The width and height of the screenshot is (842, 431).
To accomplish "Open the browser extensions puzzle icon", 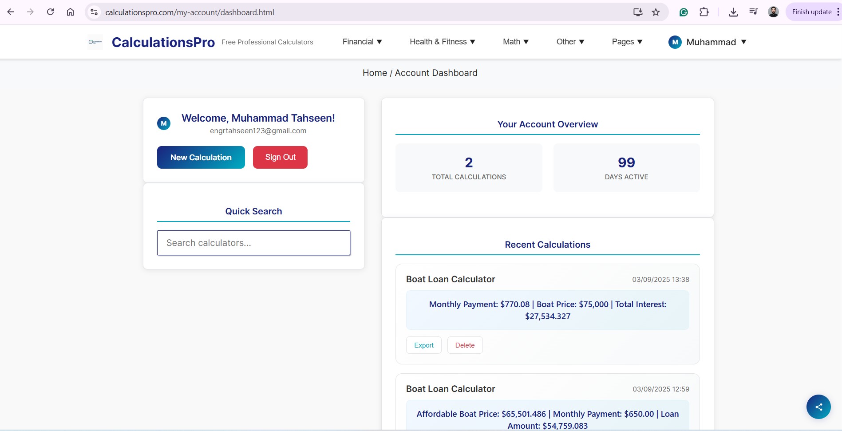I will 704,12.
